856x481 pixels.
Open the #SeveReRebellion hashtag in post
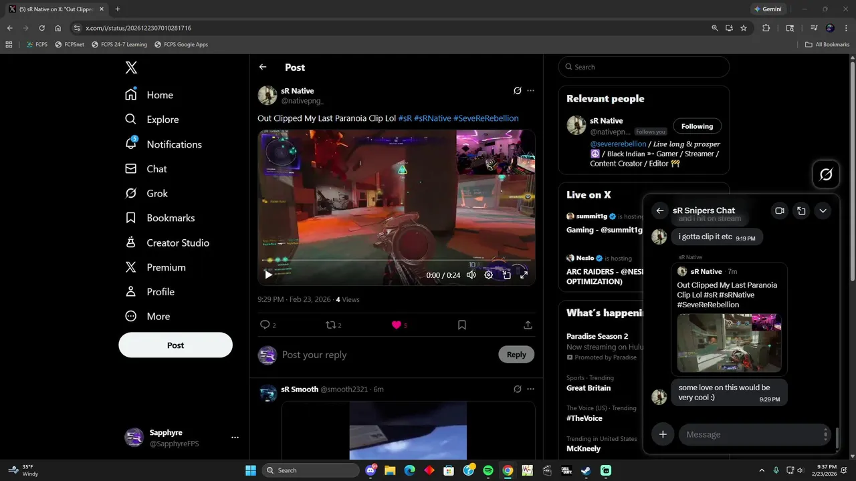point(486,118)
